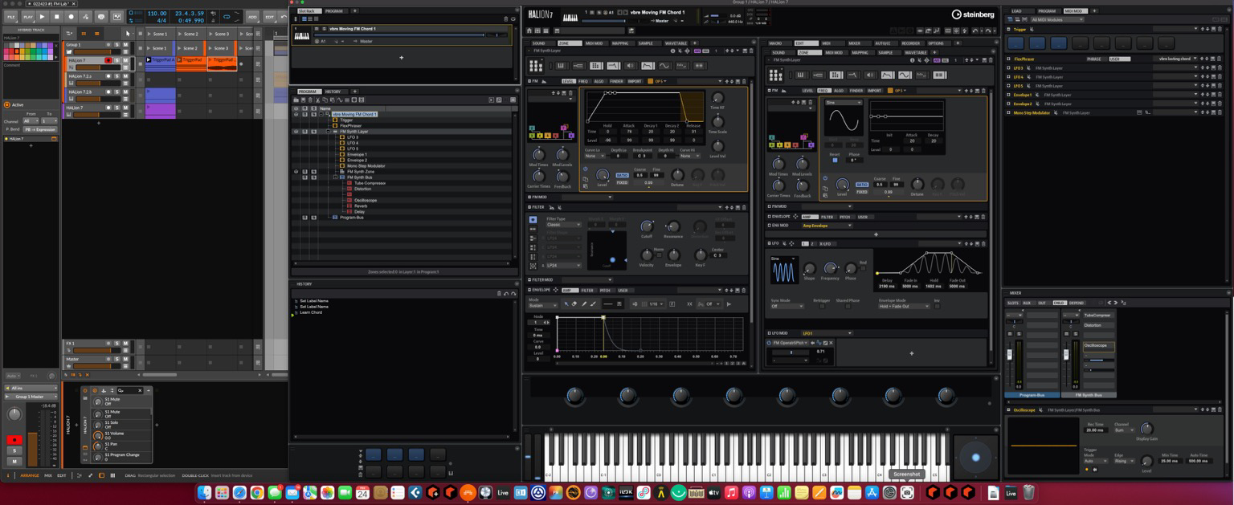This screenshot has width=1234, height=505.
Task: Select the Sine waveform LFO display
Action: pyautogui.click(x=782, y=271)
